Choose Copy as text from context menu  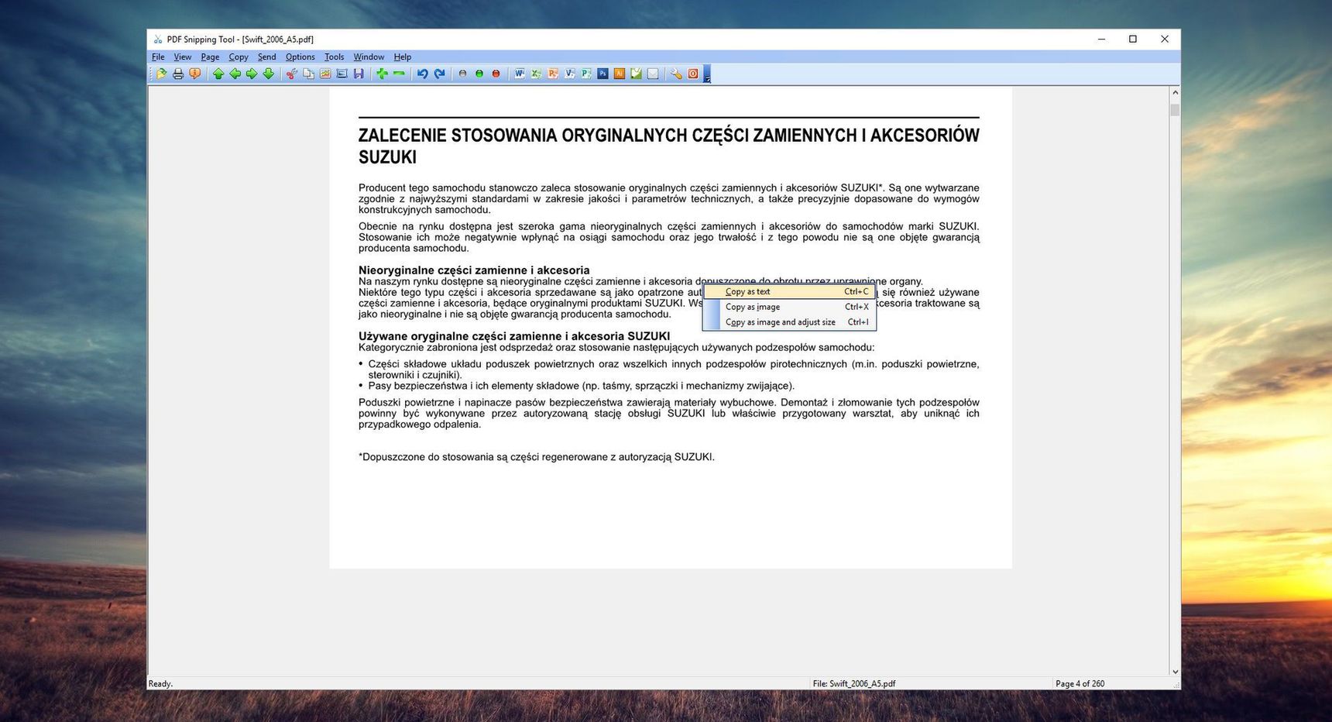(x=789, y=292)
